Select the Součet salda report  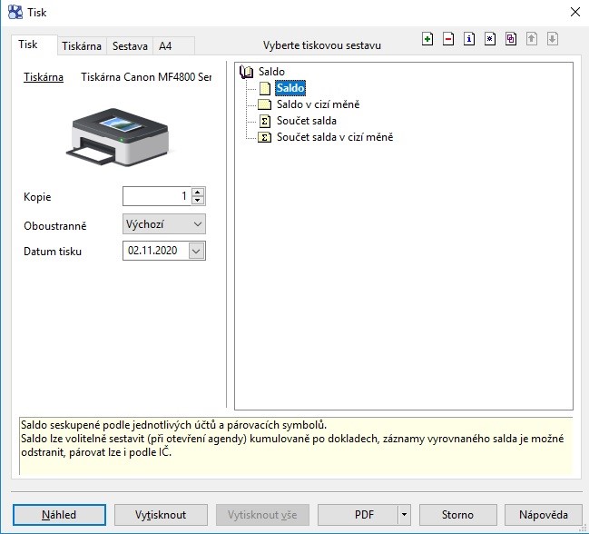tap(306, 121)
